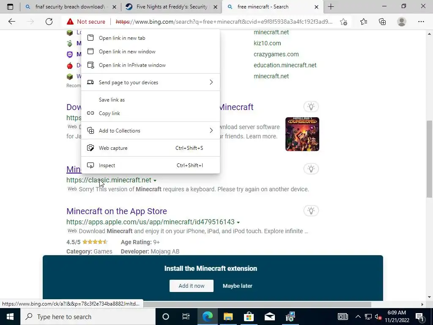Screen dimensions: 433x325
Task: Switch to Five Nights at Freddy's tab
Action: [171, 7]
